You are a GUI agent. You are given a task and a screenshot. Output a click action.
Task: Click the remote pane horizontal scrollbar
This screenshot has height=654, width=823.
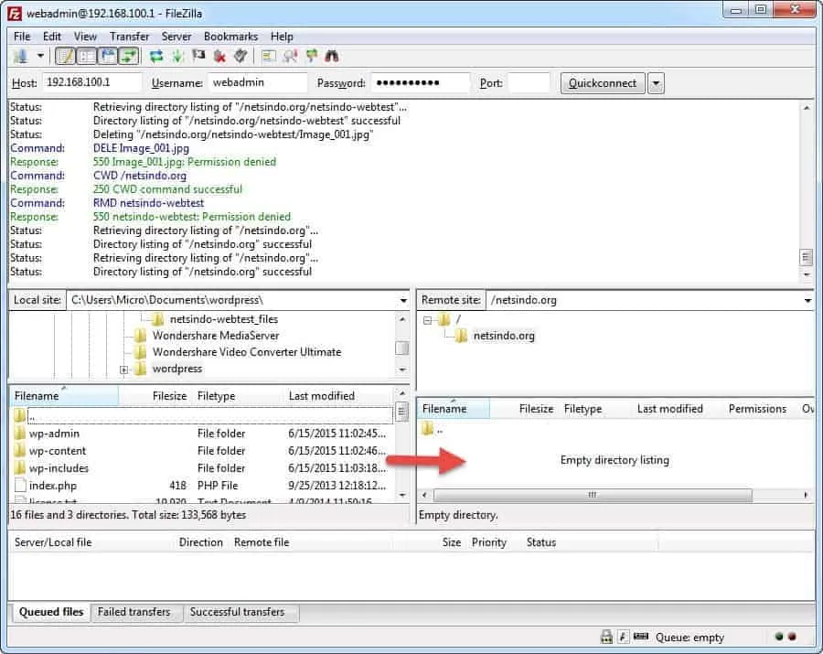point(590,495)
